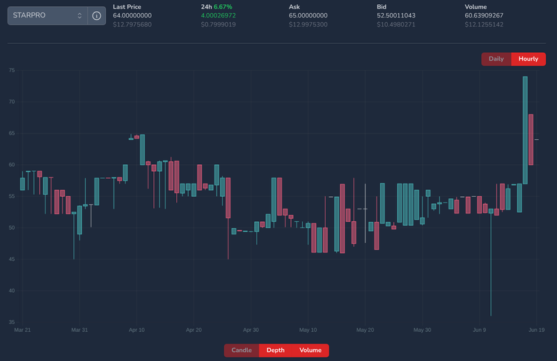Viewport: 557px width, 361px height.
Task: Click the Apr 30 date axis label
Action: pyautogui.click(x=251, y=330)
